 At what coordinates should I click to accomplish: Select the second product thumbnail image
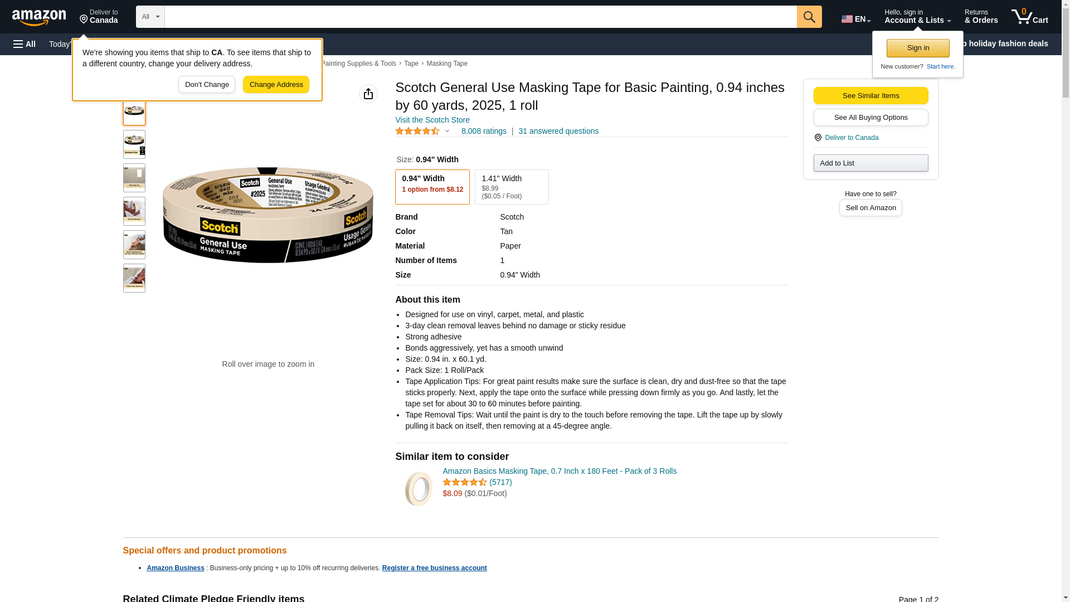(134, 144)
